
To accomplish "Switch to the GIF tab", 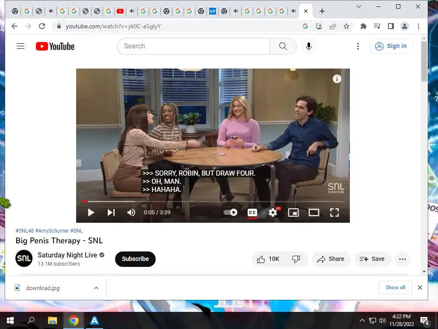I will click(213, 11).
